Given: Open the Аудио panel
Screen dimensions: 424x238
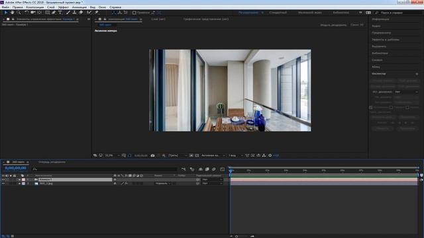Looking at the screenshot, I should (376, 26).
